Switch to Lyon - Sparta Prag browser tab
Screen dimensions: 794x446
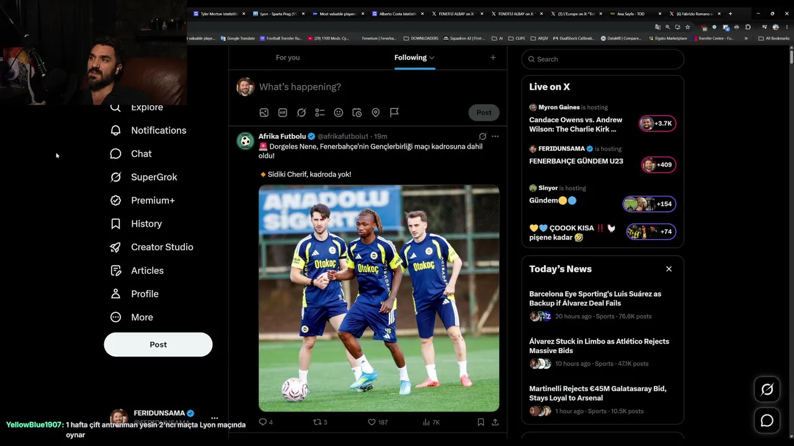[278, 14]
